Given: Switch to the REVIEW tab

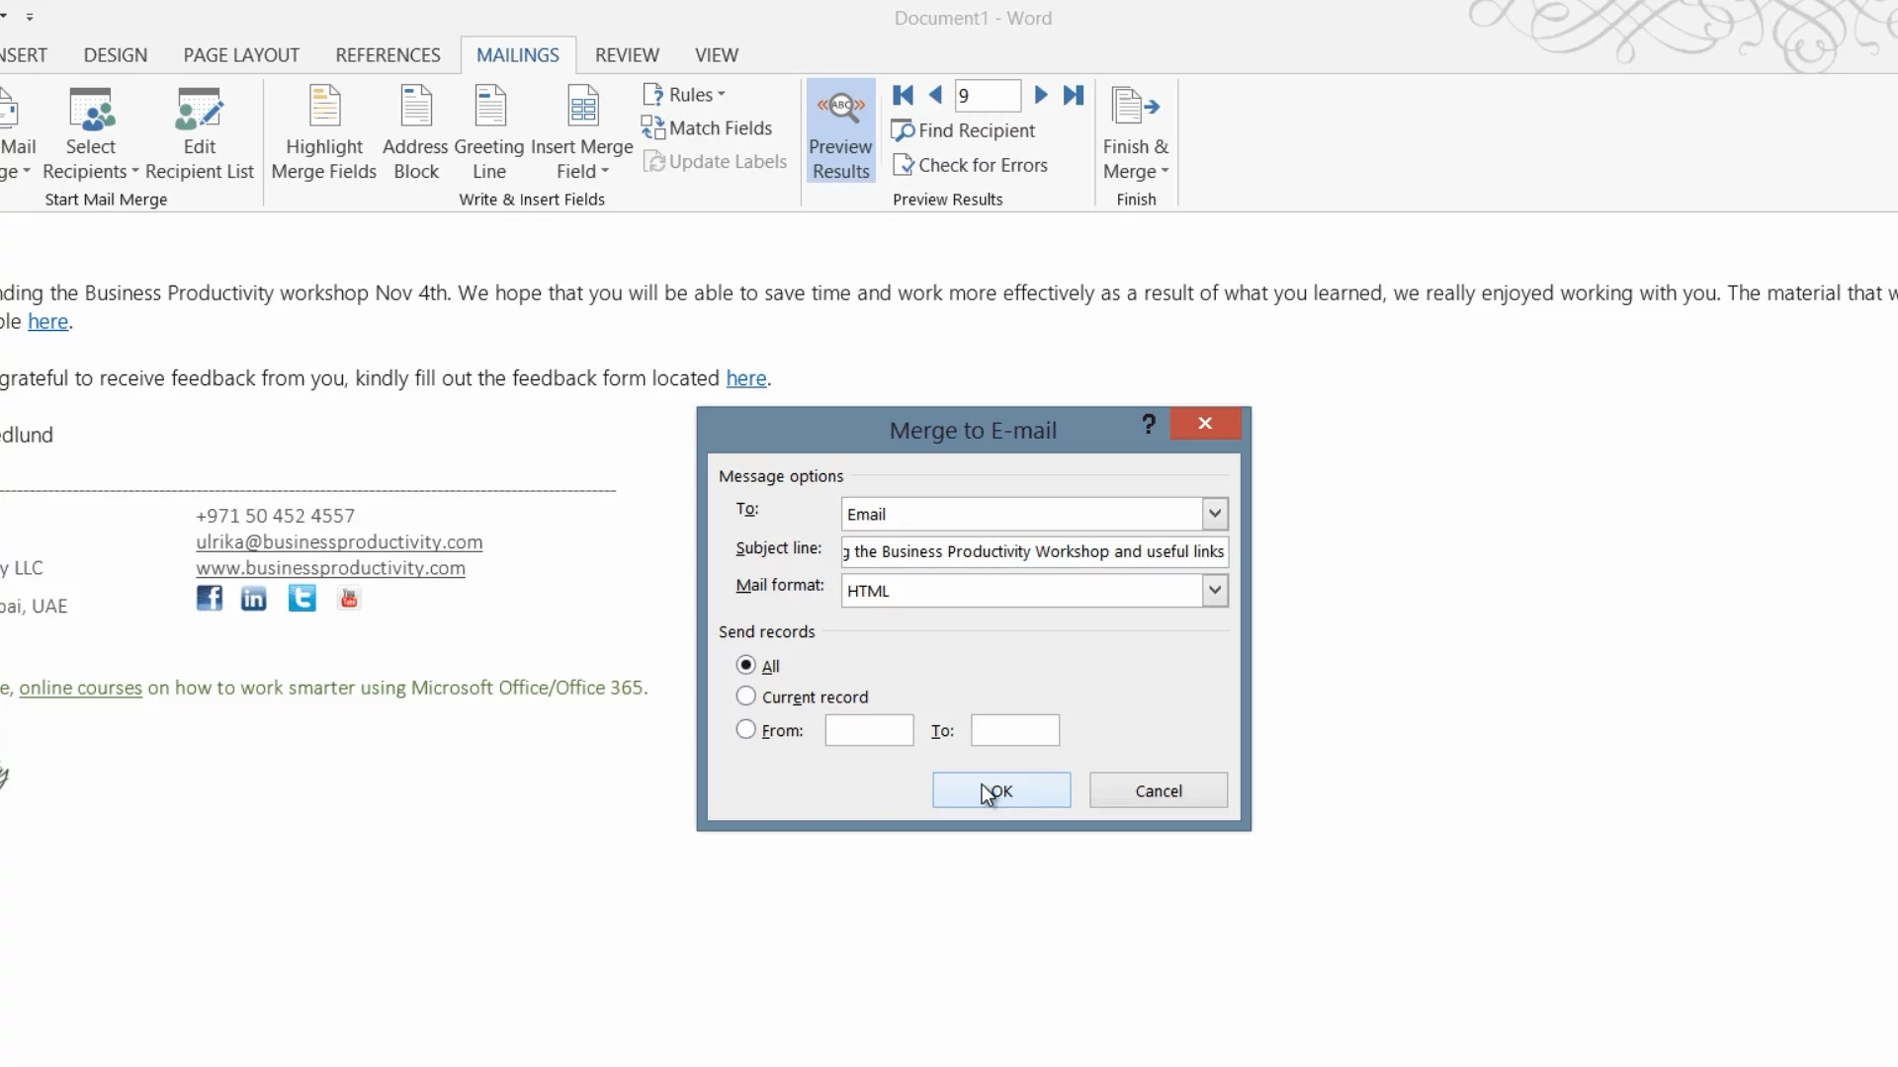Looking at the screenshot, I should tap(627, 55).
